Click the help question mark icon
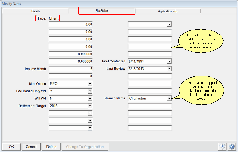Image resolution: width=238 pixels, height=152 pixels. 231,146
